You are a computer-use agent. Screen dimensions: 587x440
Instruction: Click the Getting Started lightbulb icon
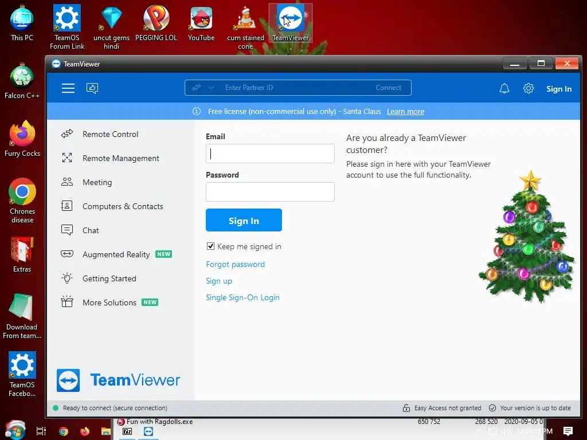tap(67, 278)
